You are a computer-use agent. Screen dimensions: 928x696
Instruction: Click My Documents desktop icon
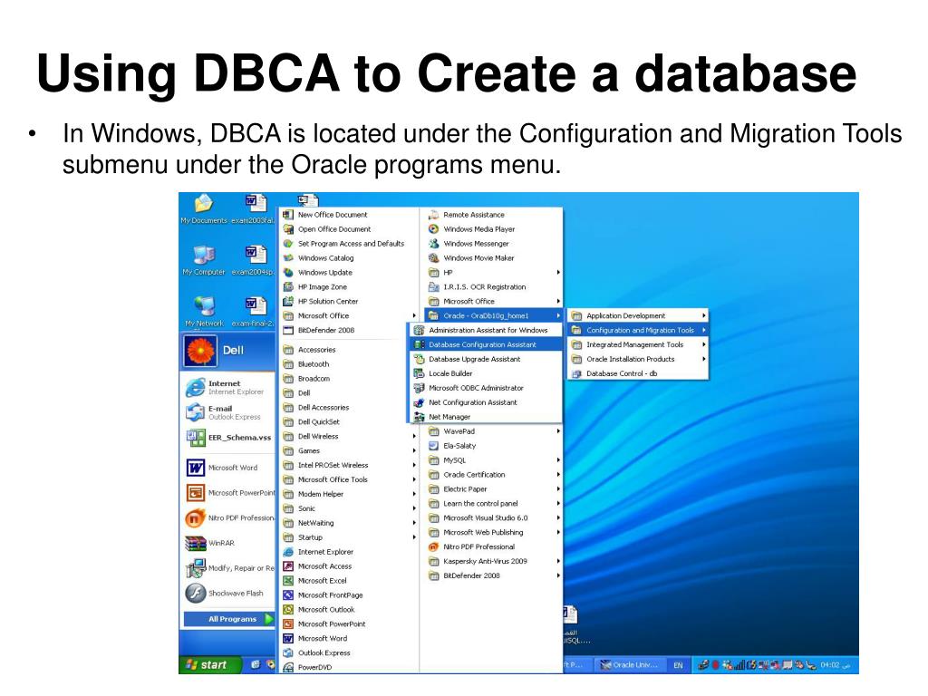pyautogui.click(x=204, y=204)
